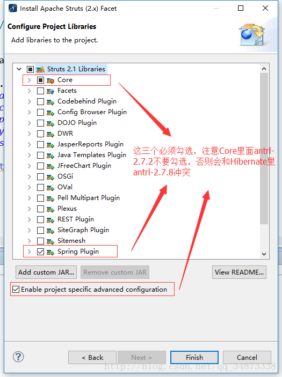Screen dimensions: 282x377
Task: Expand the Config Browser Plugin node
Action: tap(30, 112)
